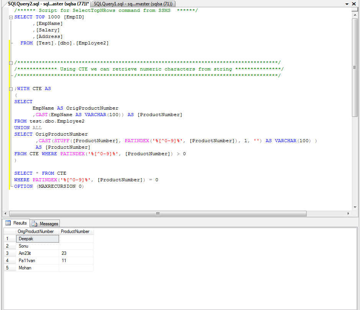Open the active documents dropdown arrow
The width and height of the screenshot is (360, 310).
pyautogui.click(x=347, y=3)
